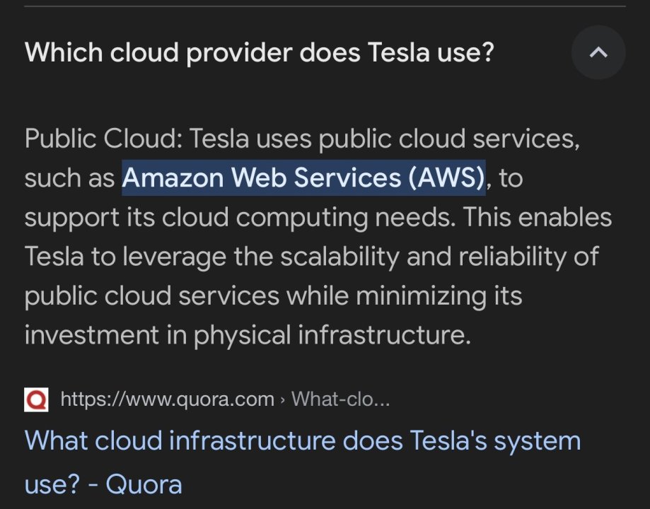Open the 'What cloud infrastructure does Tesla's system' link
650x509 pixels.
tap(303, 441)
